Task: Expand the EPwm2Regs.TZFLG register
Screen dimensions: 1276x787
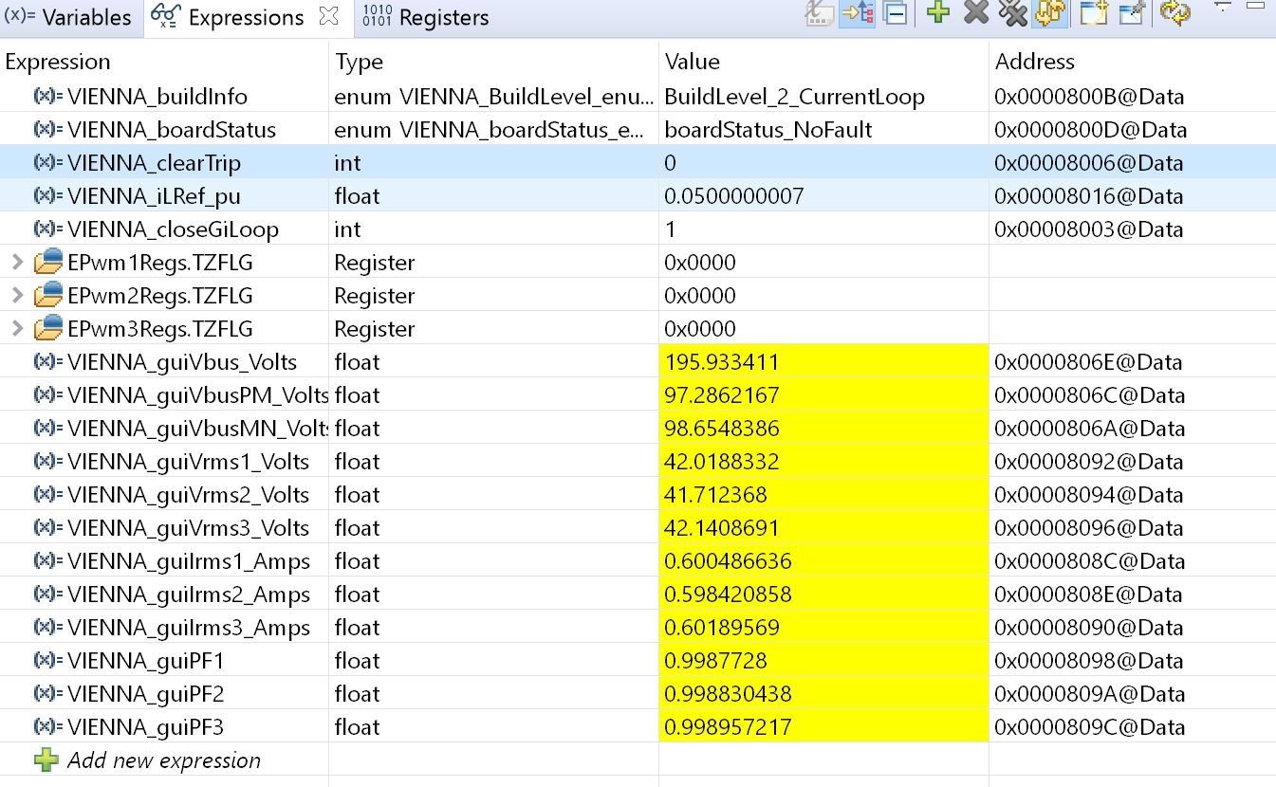Action: click(x=16, y=296)
